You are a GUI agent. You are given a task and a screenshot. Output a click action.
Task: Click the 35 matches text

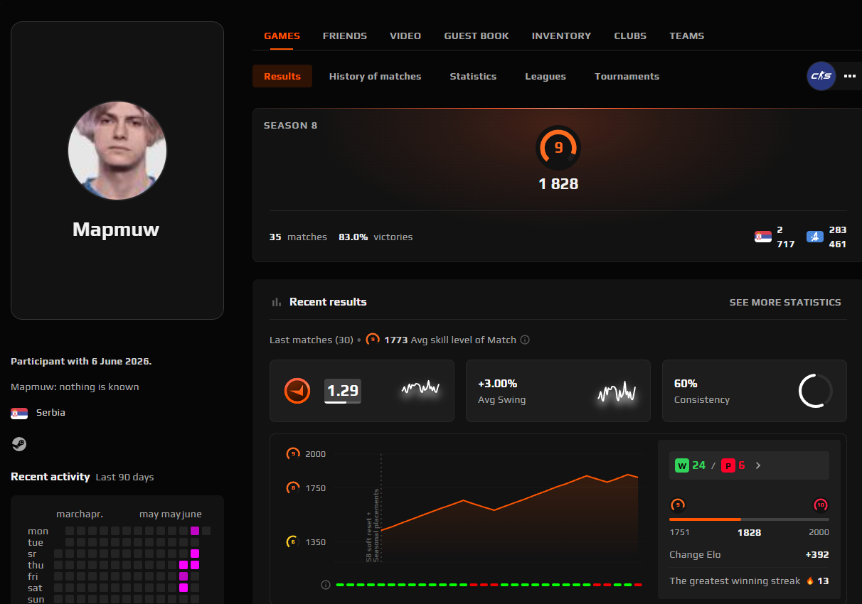(298, 237)
